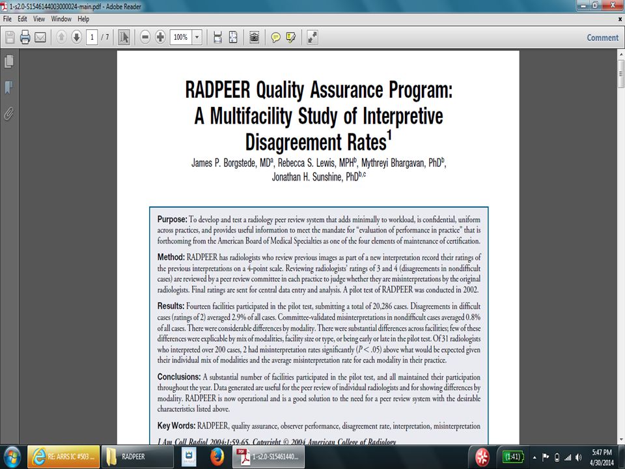Image resolution: width=625 pixels, height=469 pixels.
Task: Open the Firefox taskbar icon
Action: click(217, 457)
